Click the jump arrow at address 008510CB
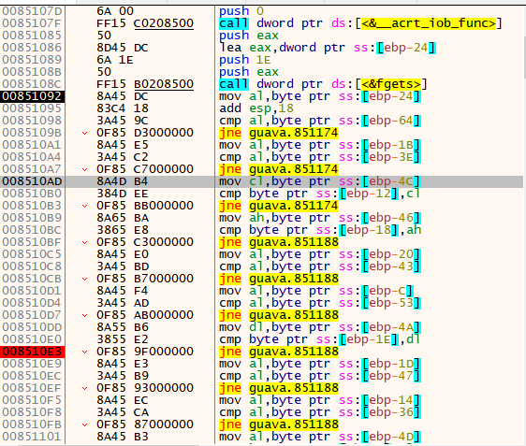Screen dimensions: 526x446 [x=85, y=280]
